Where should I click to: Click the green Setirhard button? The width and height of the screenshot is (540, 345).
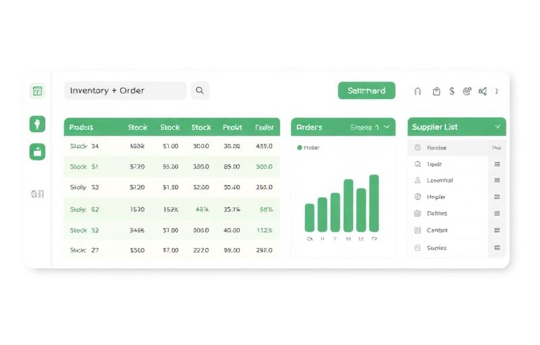tap(367, 91)
